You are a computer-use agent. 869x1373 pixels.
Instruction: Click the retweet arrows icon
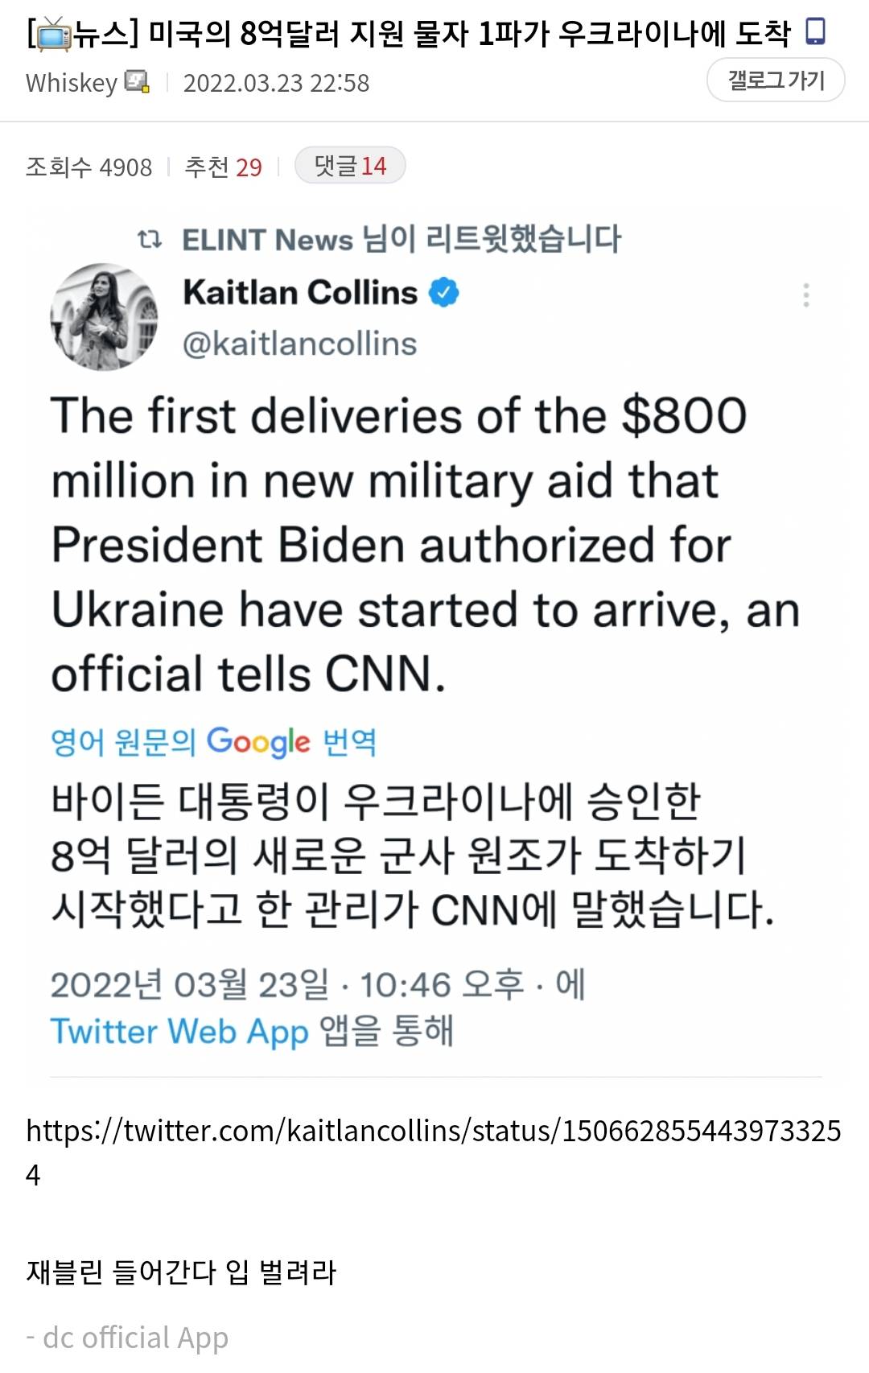(150, 239)
